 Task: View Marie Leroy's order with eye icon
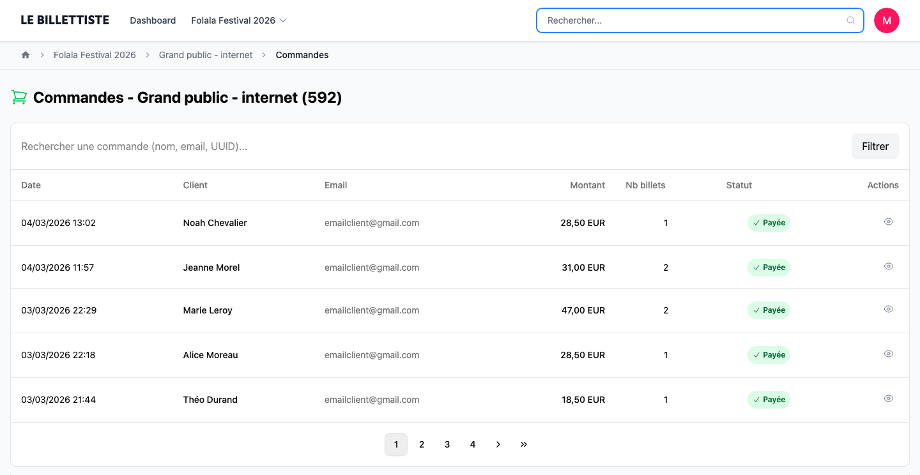888,309
